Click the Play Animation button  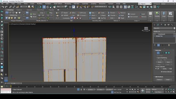[133, 89]
